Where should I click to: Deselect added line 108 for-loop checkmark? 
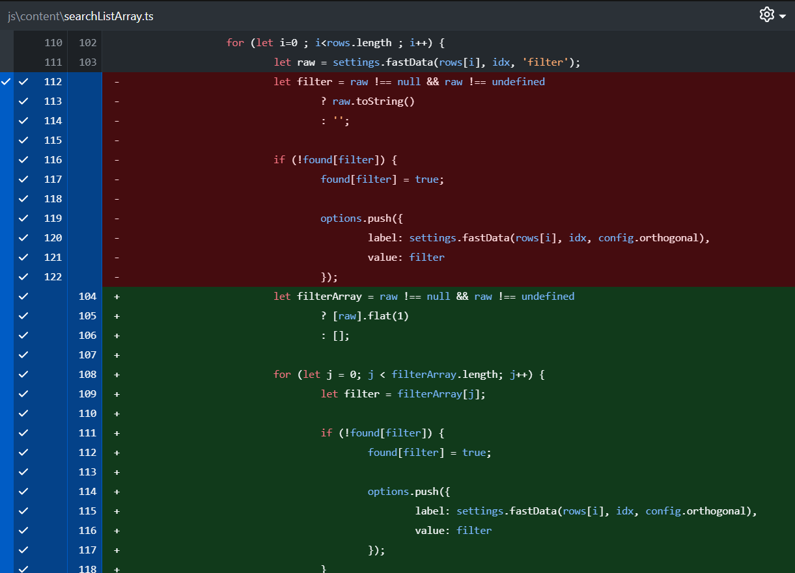(23, 375)
